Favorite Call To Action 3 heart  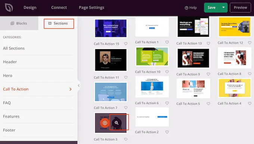(x=126, y=139)
